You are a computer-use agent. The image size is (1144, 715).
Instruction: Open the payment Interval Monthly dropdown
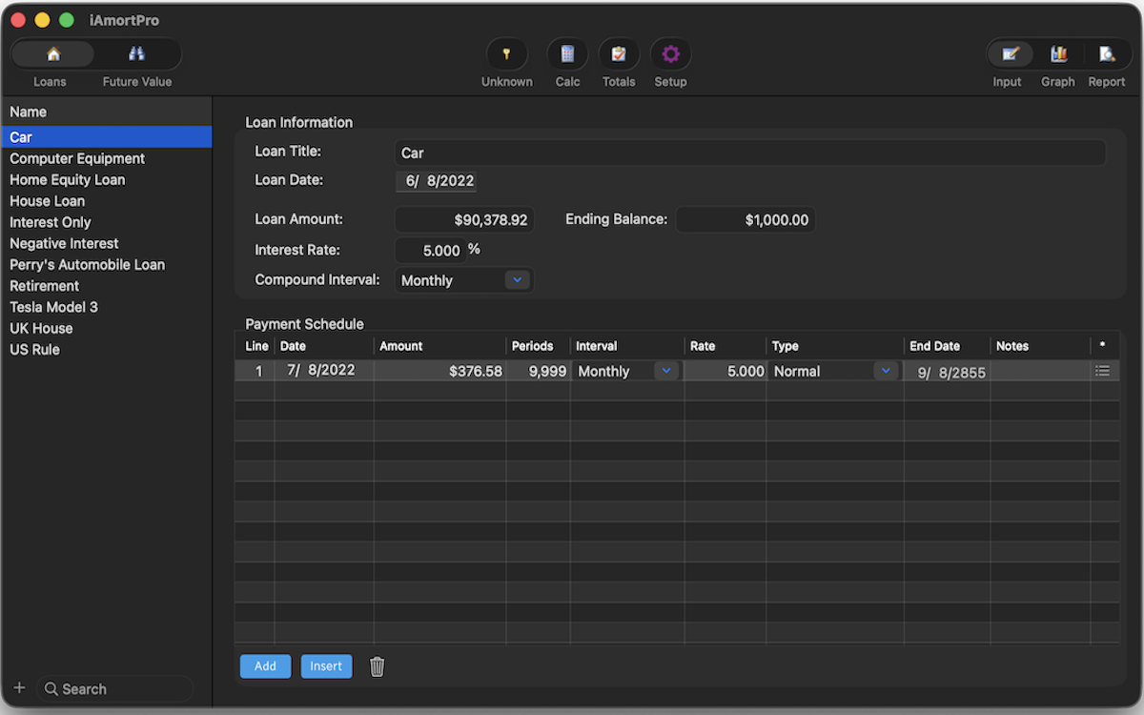pos(666,371)
